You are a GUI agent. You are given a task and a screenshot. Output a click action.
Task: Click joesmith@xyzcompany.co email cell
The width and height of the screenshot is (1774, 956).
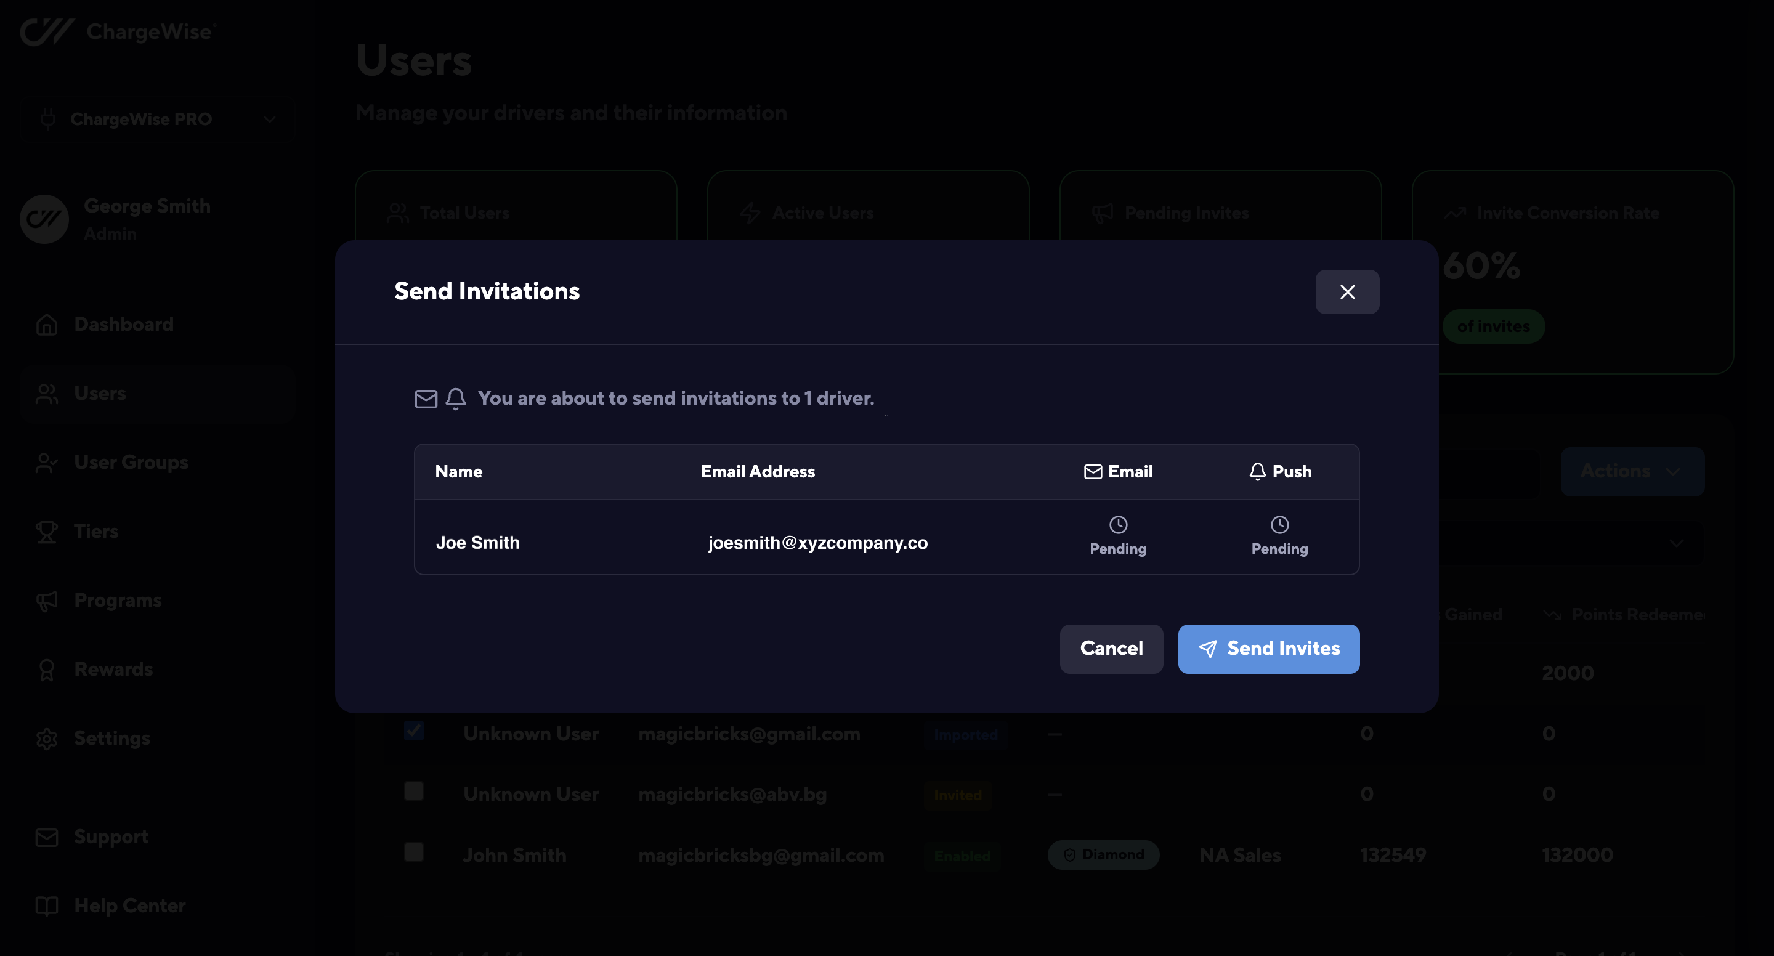click(817, 543)
